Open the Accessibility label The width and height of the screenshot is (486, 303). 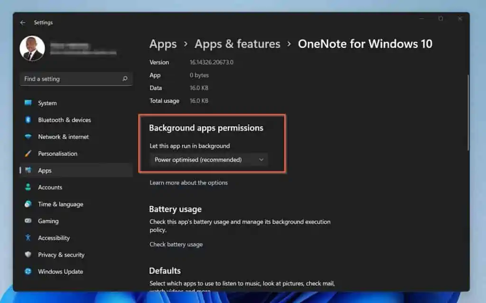(x=54, y=238)
